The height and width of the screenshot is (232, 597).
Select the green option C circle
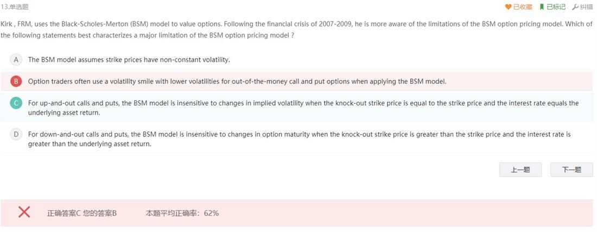point(16,103)
